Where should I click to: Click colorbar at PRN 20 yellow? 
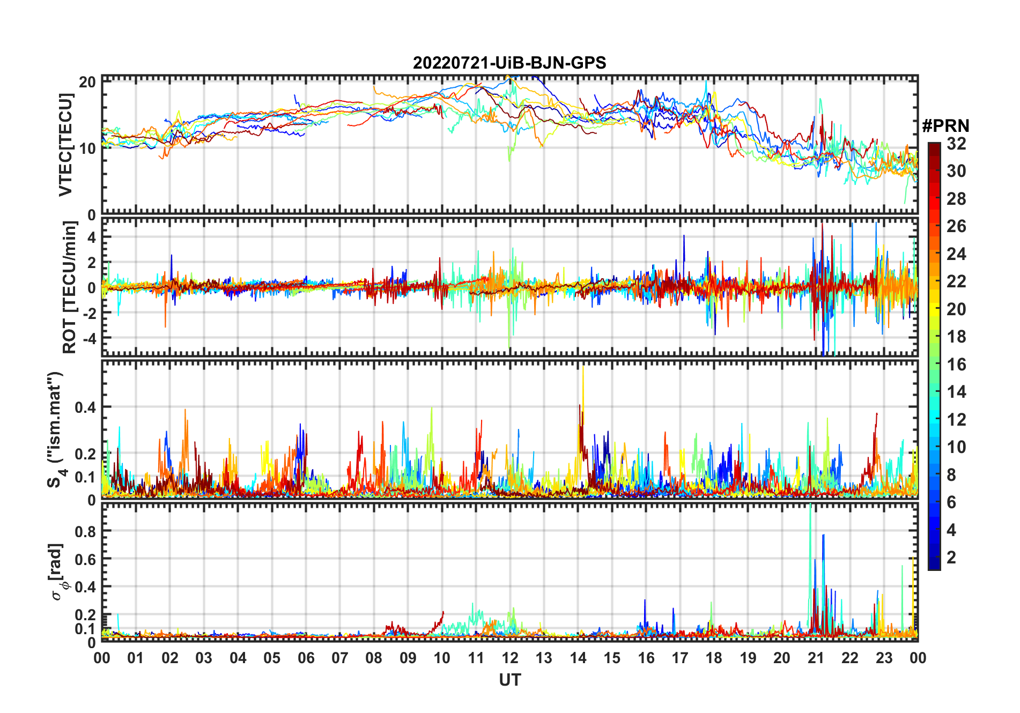point(934,309)
